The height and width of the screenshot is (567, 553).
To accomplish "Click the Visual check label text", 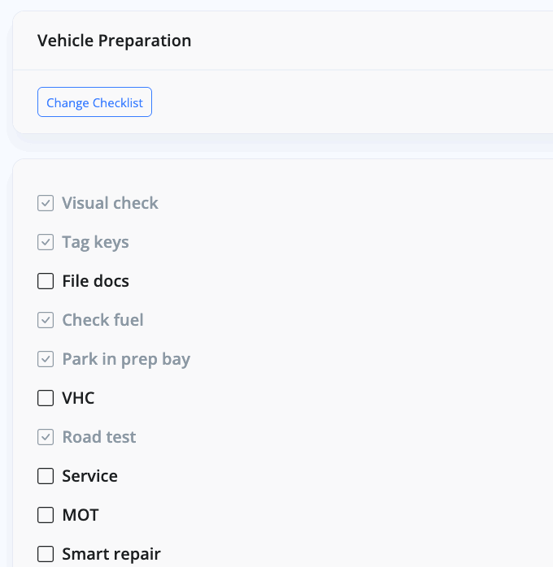I will (110, 203).
